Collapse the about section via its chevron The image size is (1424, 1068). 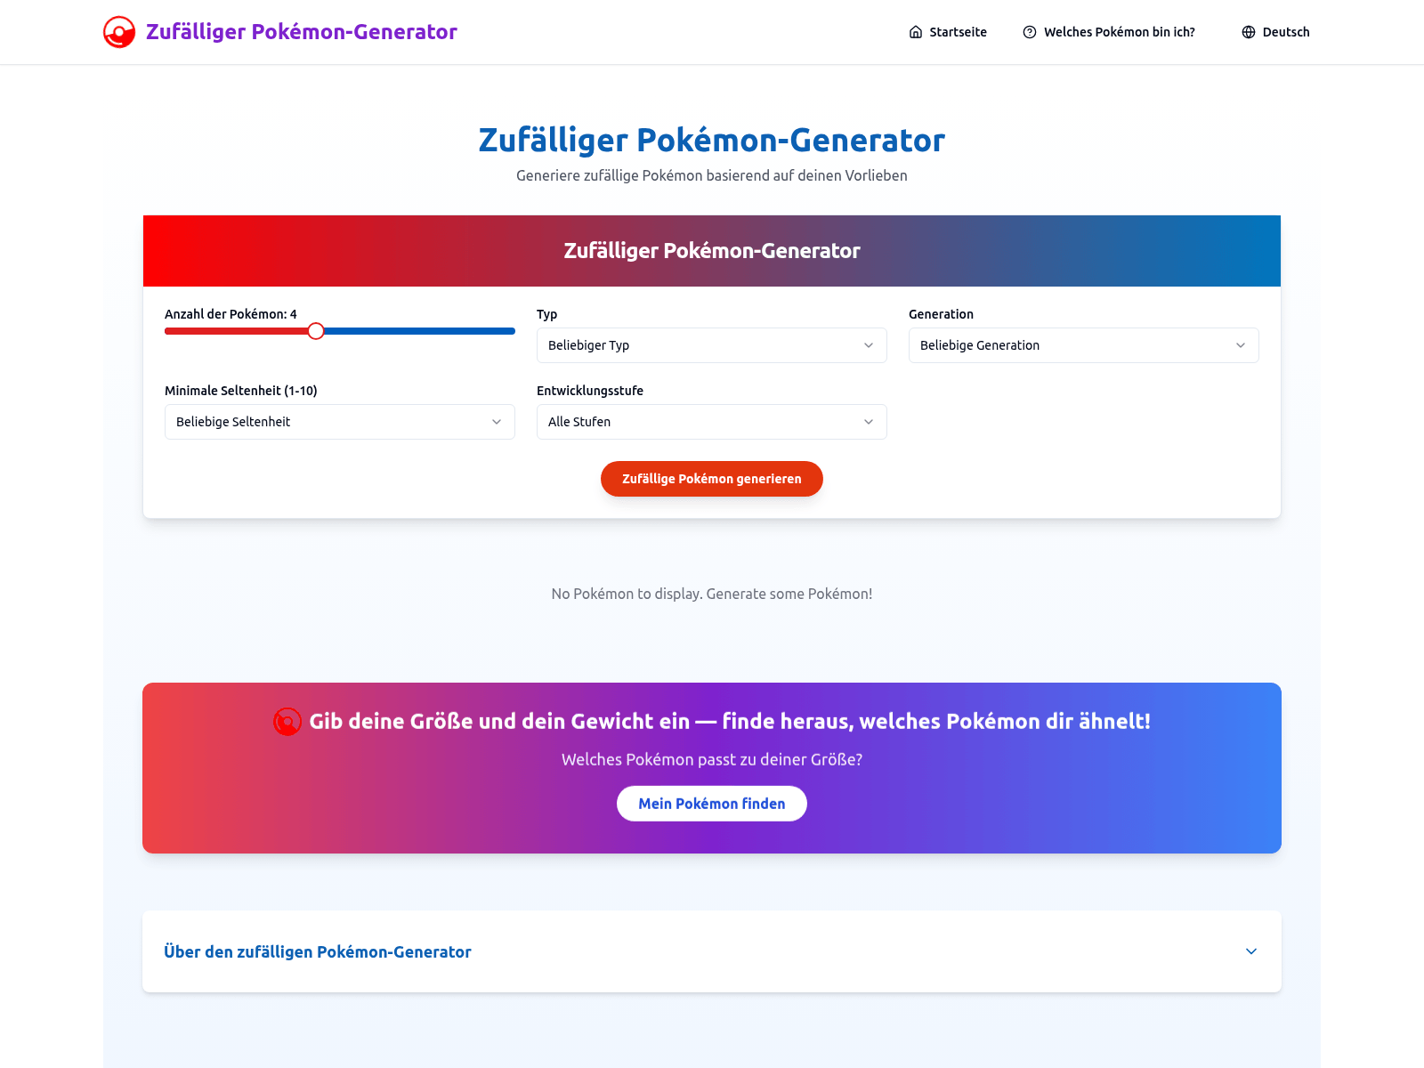coord(1250,951)
